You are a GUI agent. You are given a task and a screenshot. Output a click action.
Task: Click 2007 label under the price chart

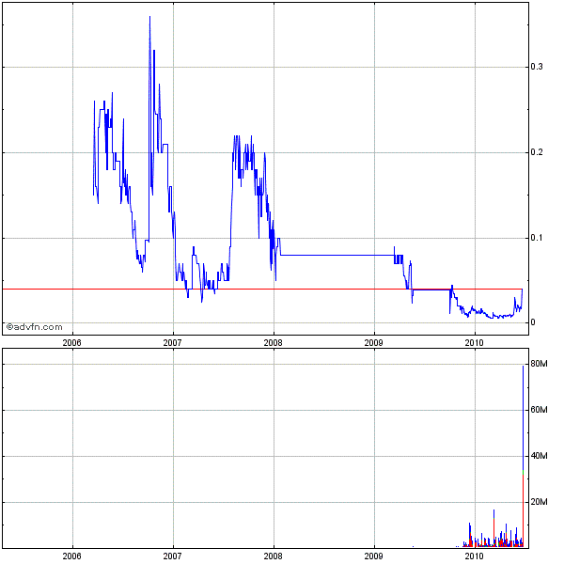pos(172,343)
